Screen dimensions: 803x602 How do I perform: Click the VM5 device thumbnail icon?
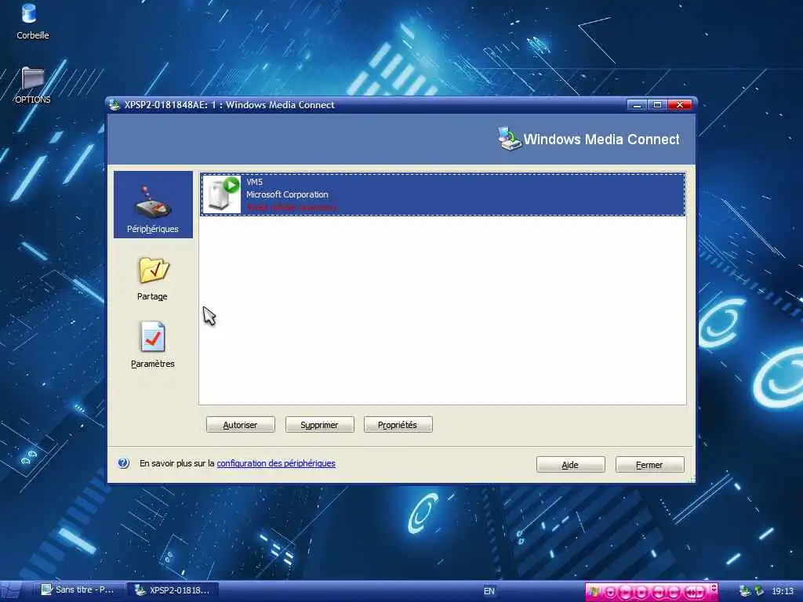222,194
